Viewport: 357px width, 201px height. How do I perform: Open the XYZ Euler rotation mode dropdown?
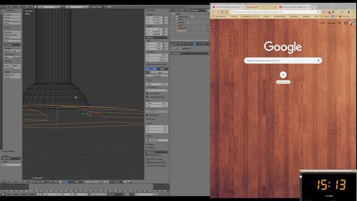point(157,37)
